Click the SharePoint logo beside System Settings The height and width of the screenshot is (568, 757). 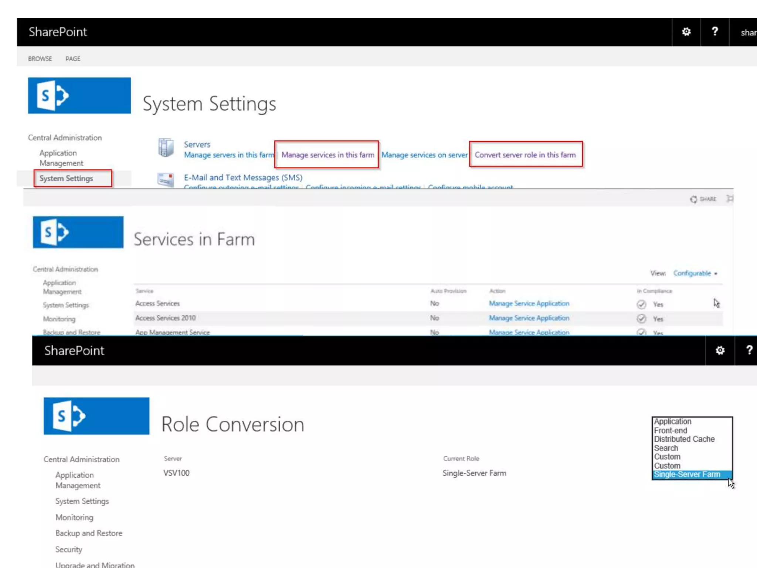tap(79, 95)
